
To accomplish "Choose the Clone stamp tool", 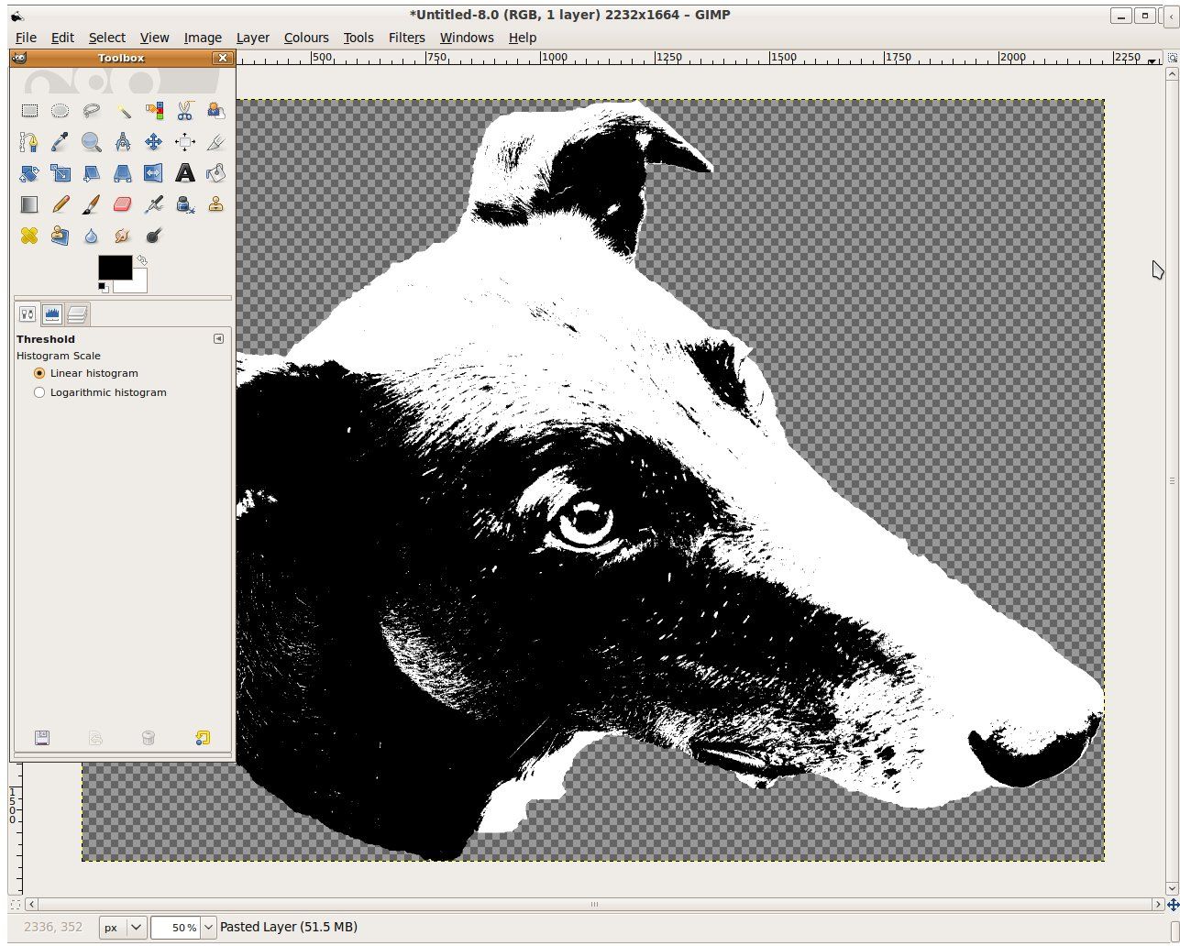I will [x=216, y=204].
